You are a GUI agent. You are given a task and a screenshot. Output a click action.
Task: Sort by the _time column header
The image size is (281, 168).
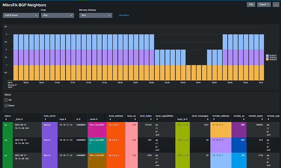(27, 118)
